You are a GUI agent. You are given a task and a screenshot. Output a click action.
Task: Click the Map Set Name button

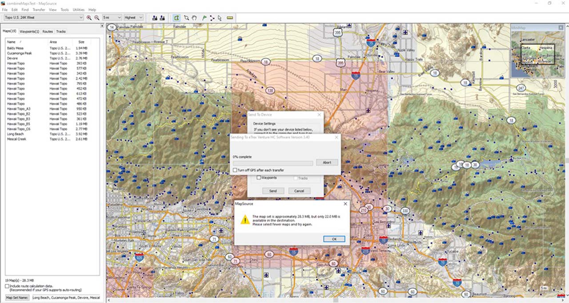click(x=17, y=298)
